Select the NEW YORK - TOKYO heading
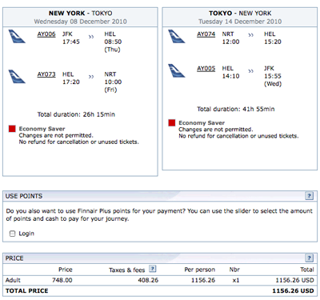 click(80, 13)
